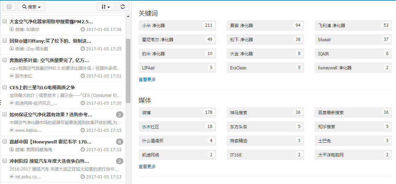Click the scroll-up arrow of the article list
Screen dimensions: 396x184
pos(128,16)
